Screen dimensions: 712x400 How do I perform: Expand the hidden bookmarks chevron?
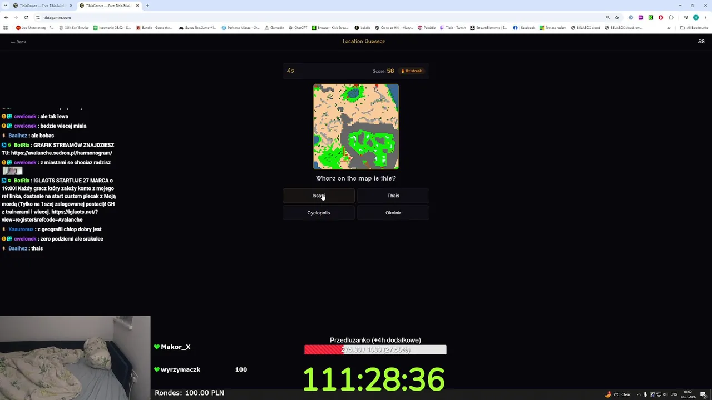(x=669, y=27)
